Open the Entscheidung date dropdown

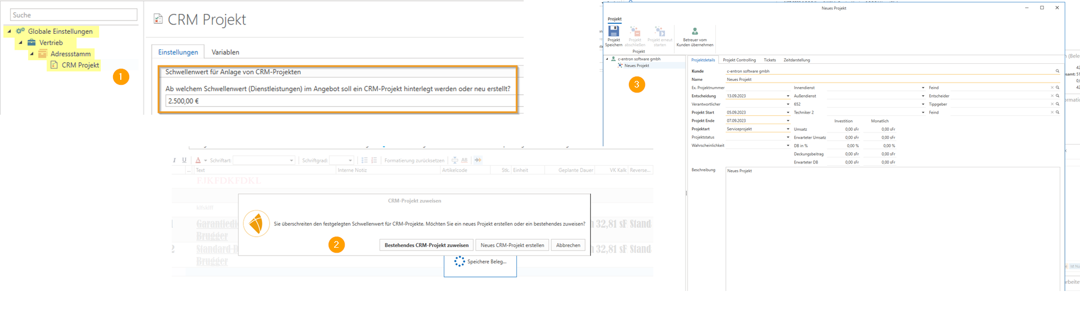[x=788, y=96]
